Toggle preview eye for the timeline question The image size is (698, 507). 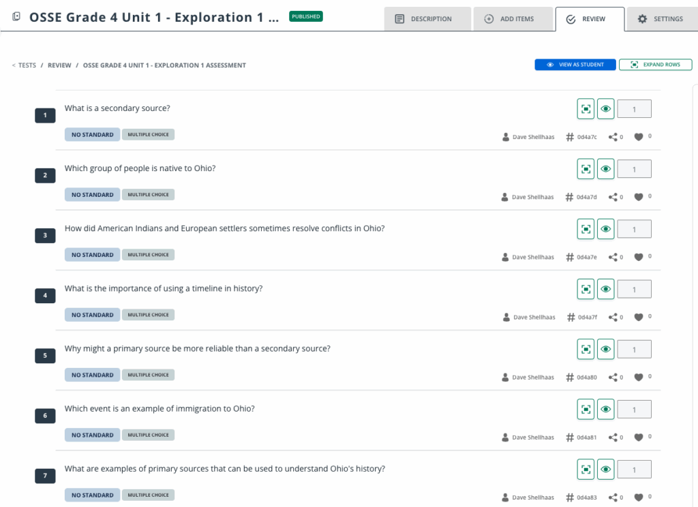(605, 289)
